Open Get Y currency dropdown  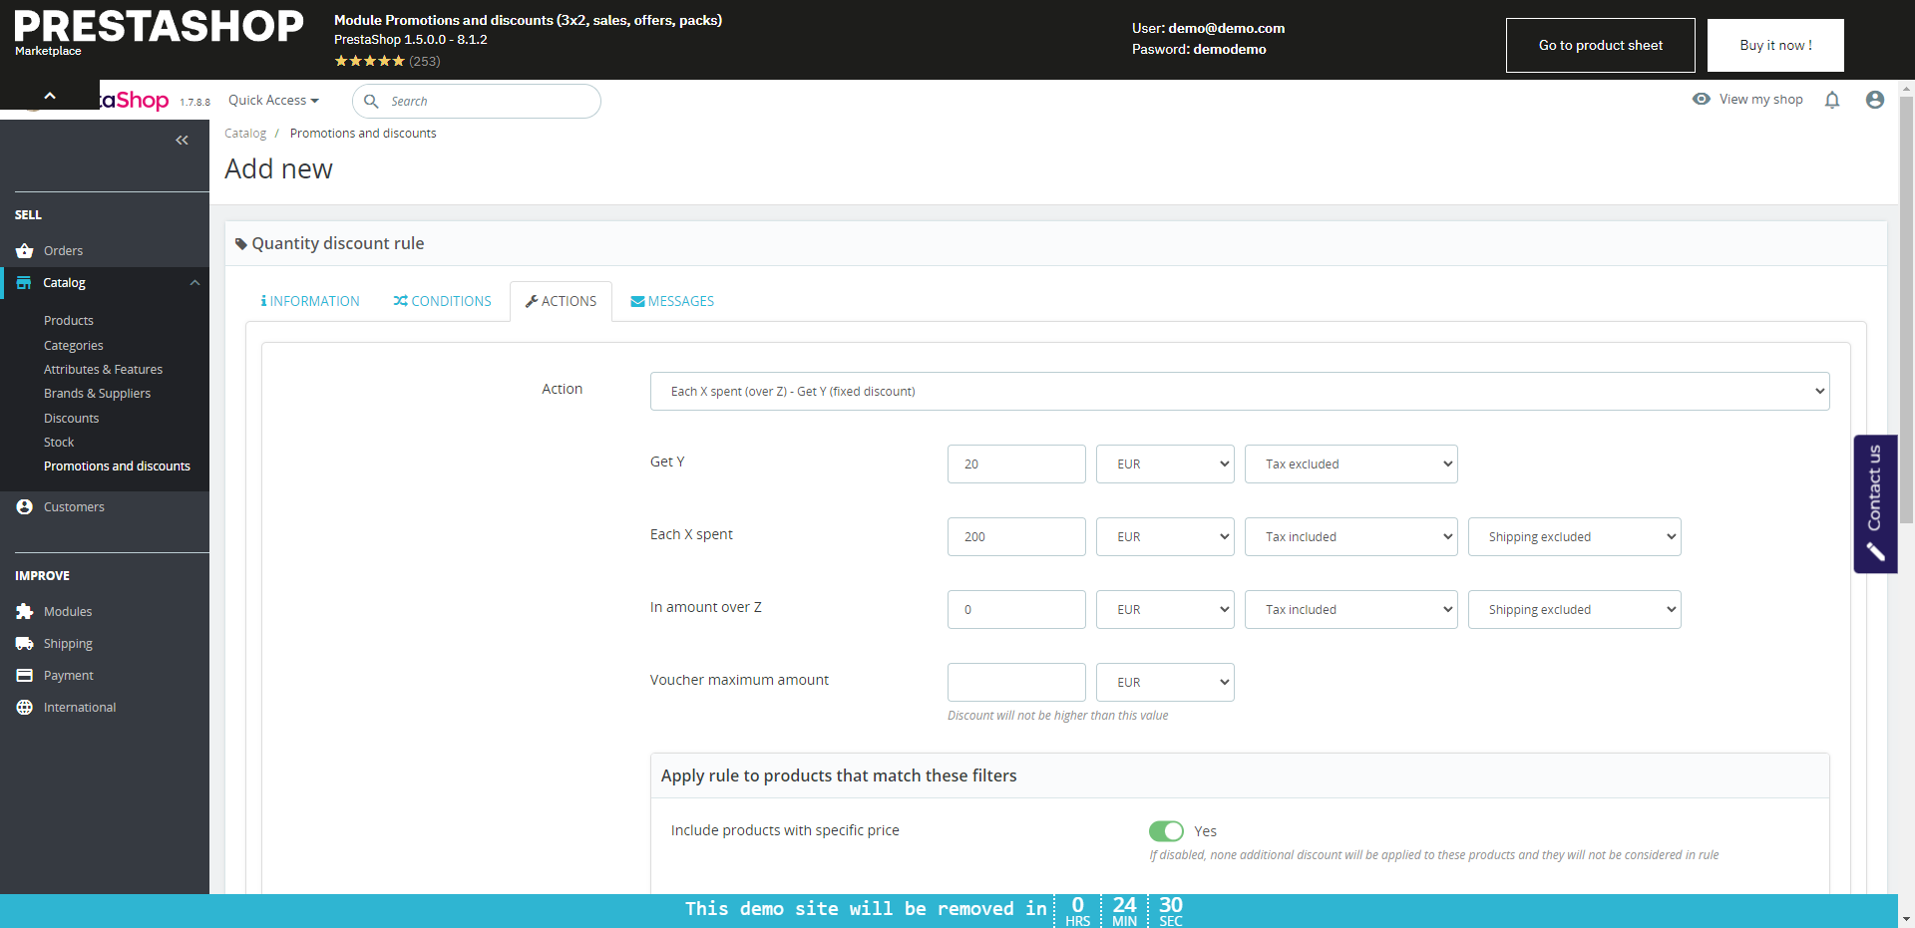tap(1165, 464)
